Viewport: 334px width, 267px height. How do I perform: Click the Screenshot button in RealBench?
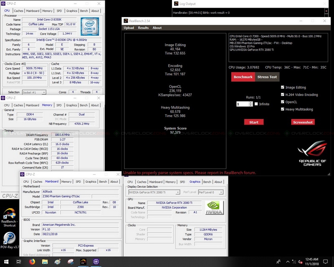pyautogui.click(x=303, y=122)
